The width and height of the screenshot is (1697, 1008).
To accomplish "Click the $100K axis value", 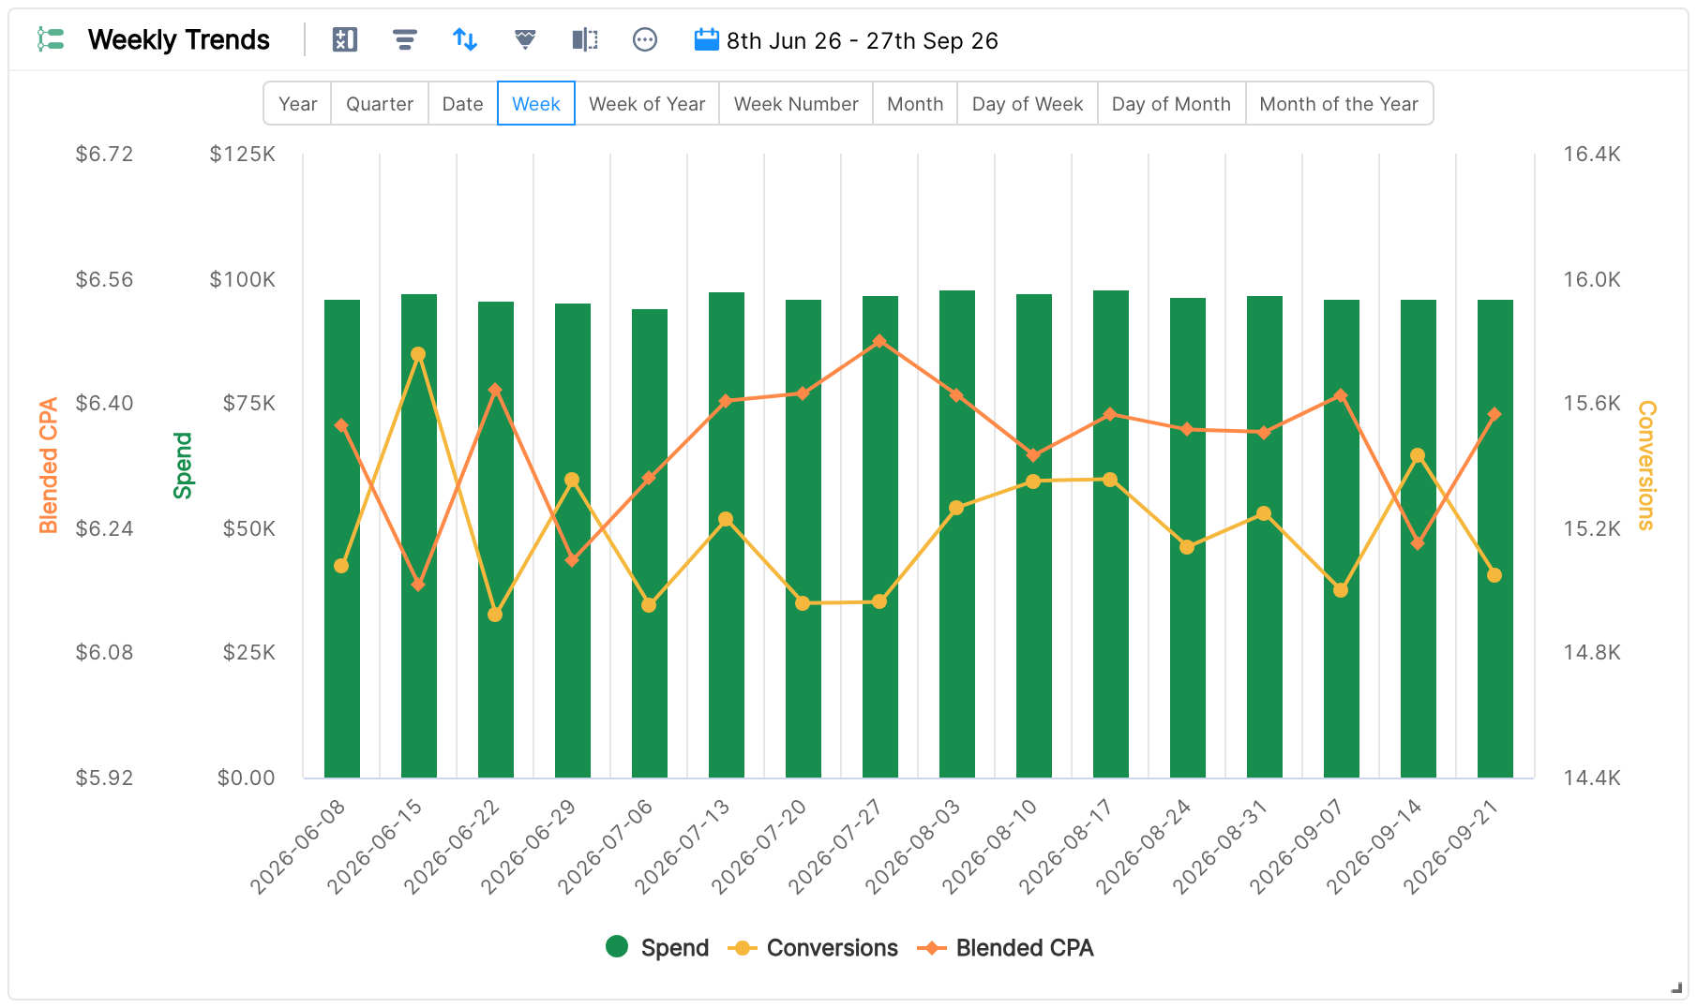I will 242,279.
